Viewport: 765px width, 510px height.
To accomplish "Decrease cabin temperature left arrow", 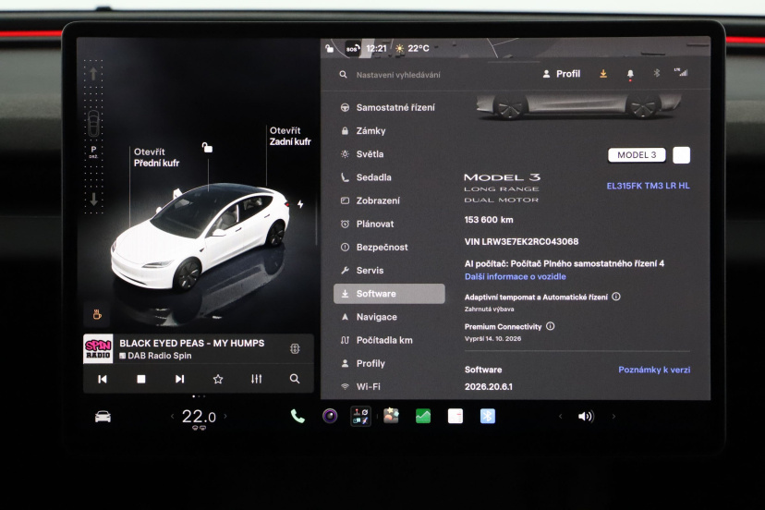I will (172, 417).
